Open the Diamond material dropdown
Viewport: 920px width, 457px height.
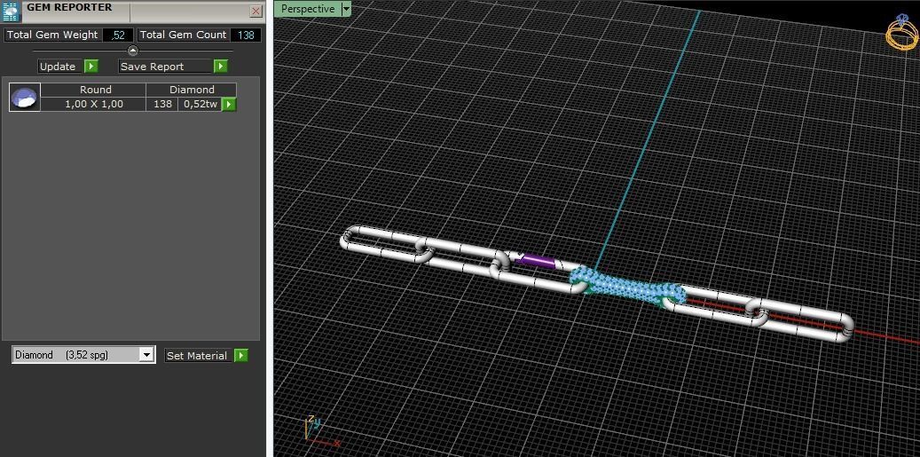[146, 355]
